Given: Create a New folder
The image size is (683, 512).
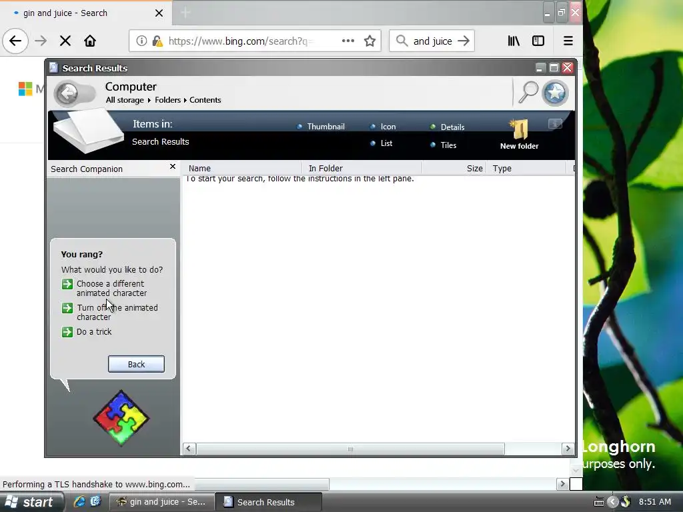Looking at the screenshot, I should [x=519, y=135].
